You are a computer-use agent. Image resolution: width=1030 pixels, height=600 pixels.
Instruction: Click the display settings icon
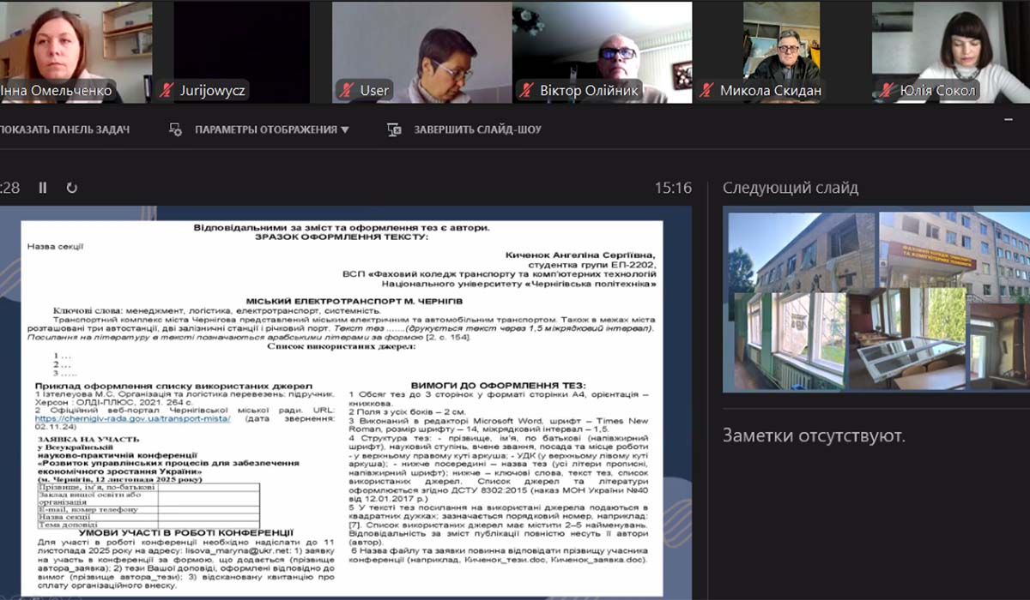(x=175, y=129)
